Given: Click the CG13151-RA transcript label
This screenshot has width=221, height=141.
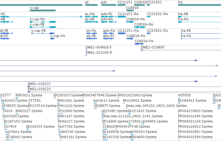Looking at the screenshot, I should [128, 14].
